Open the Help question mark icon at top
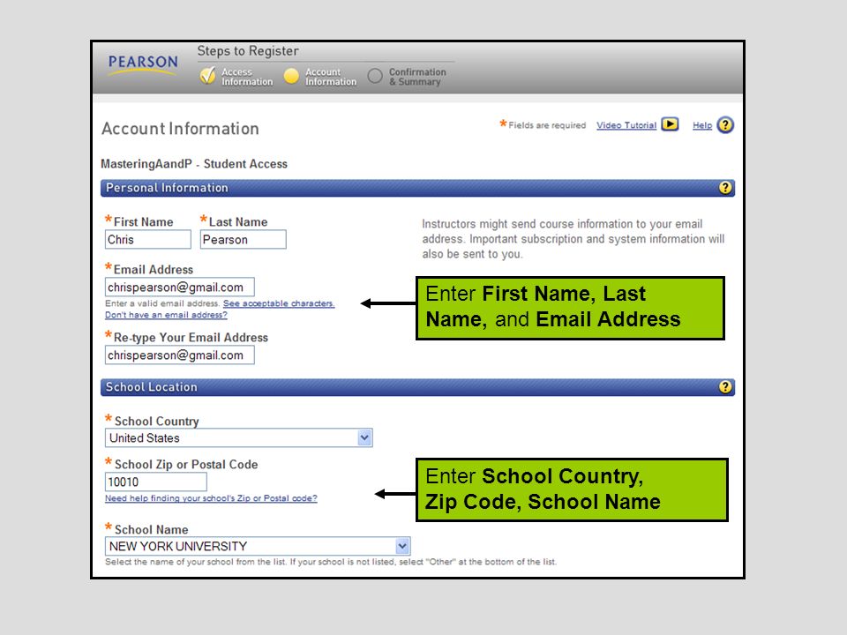Image resolution: width=847 pixels, height=635 pixels. point(725,125)
